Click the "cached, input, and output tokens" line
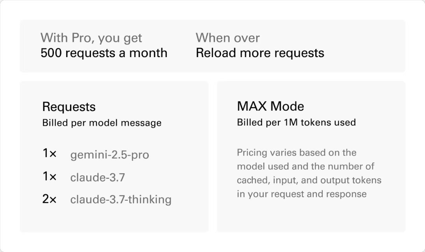425x252 pixels. click(x=309, y=180)
